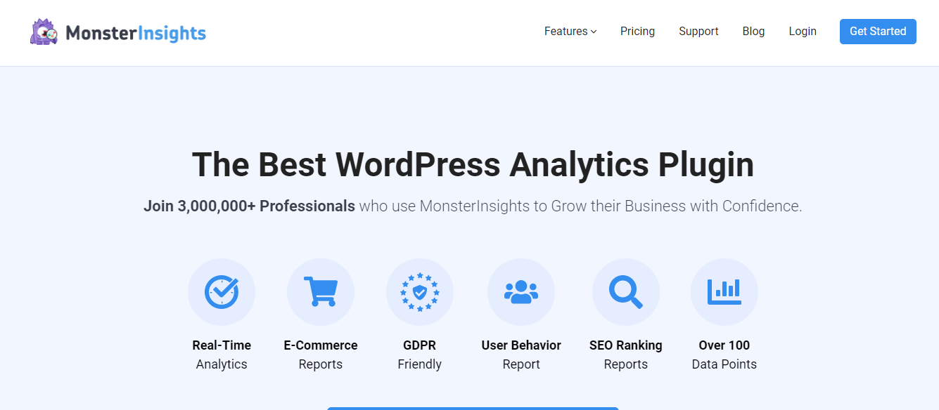Select the E-Commerce Reports shopping cart icon

[321, 291]
